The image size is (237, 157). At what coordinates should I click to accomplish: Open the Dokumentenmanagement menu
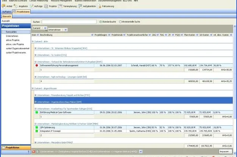[x=110, y=1]
